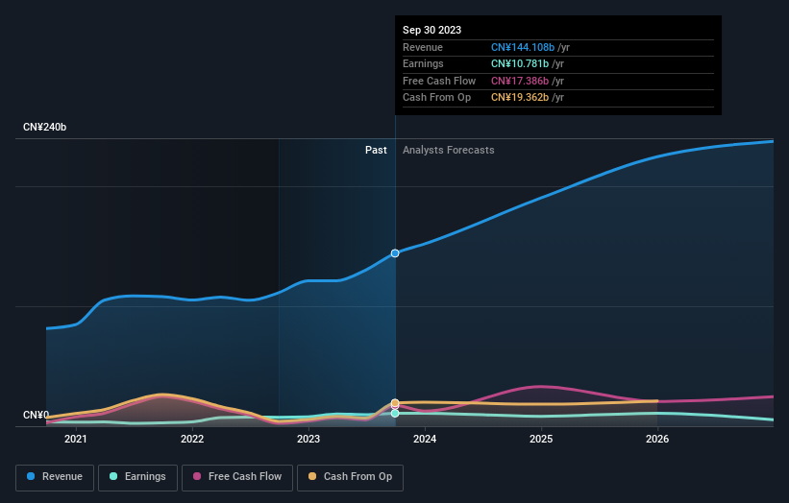Click the CN¥144.108b revenue value
The width and height of the screenshot is (789, 503).
[523, 47]
